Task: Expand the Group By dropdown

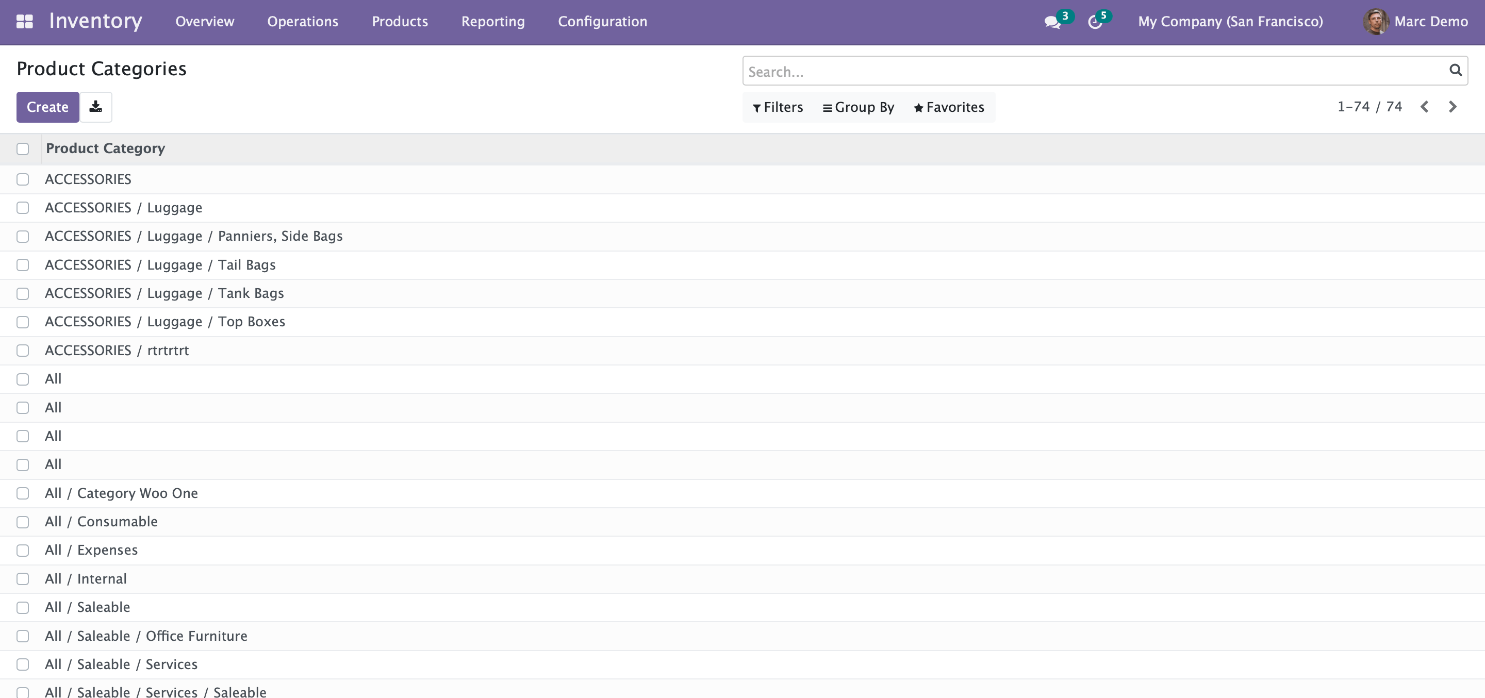Action: [x=859, y=107]
